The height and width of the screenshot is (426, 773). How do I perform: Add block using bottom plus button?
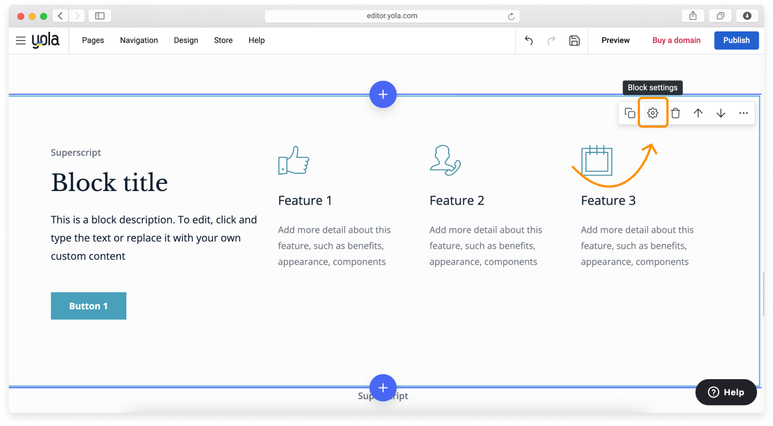(x=383, y=387)
